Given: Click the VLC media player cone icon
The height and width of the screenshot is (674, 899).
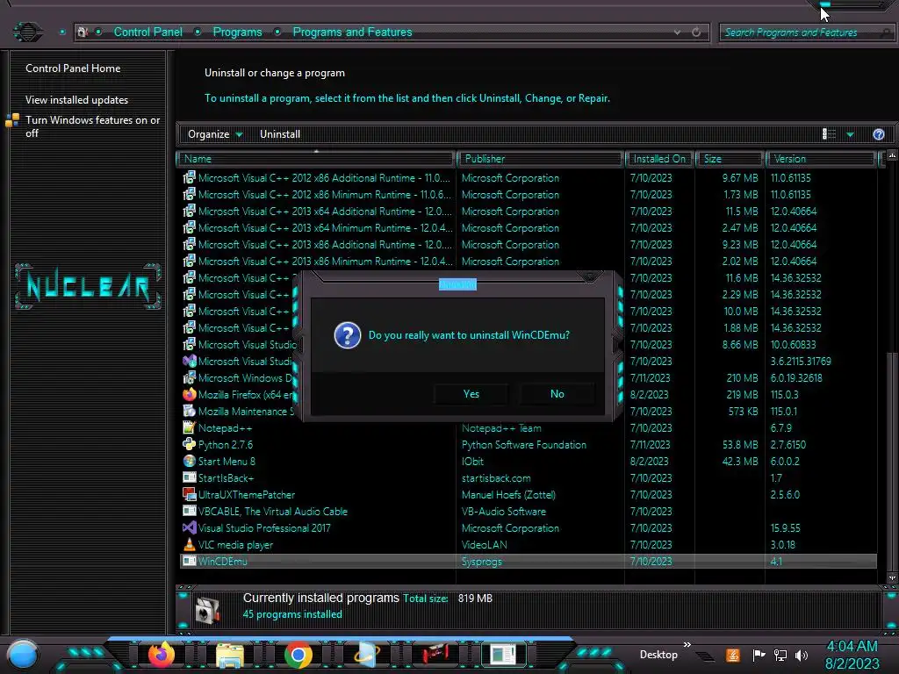Looking at the screenshot, I should [190, 544].
